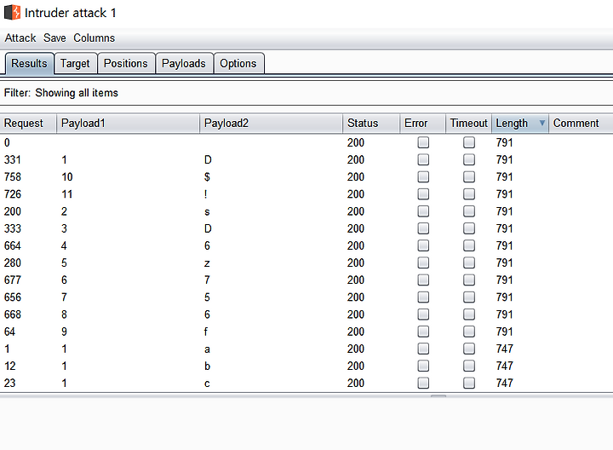Viewport: 613px width, 450px height.
Task: Tick the Error checkbox for request 726
Action: [x=423, y=194]
